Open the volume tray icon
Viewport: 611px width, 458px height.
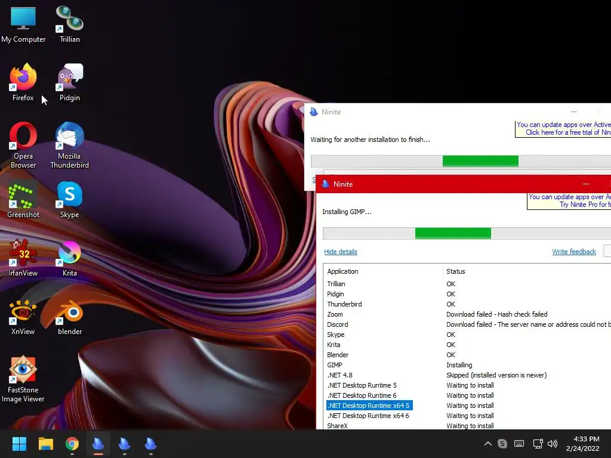point(552,443)
